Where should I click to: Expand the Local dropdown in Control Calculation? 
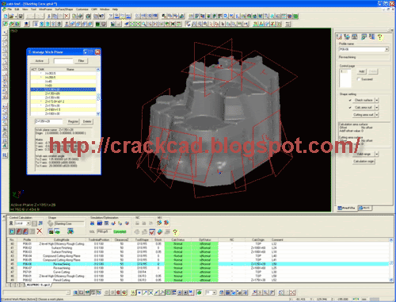[x=28, y=224]
